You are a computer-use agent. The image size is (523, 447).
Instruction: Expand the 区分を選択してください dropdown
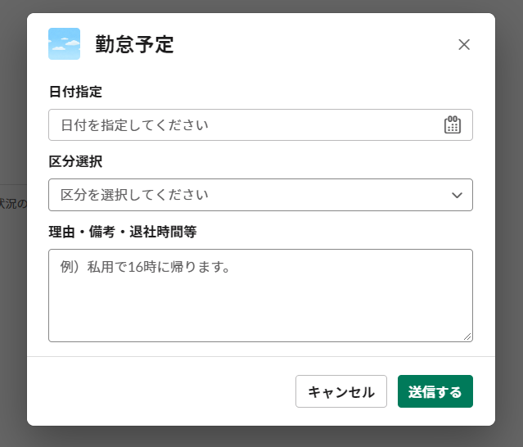(x=260, y=195)
